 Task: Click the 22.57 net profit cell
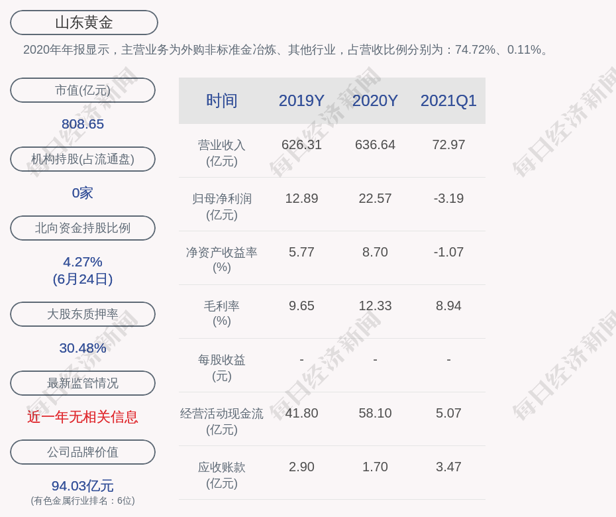pyautogui.click(x=375, y=198)
